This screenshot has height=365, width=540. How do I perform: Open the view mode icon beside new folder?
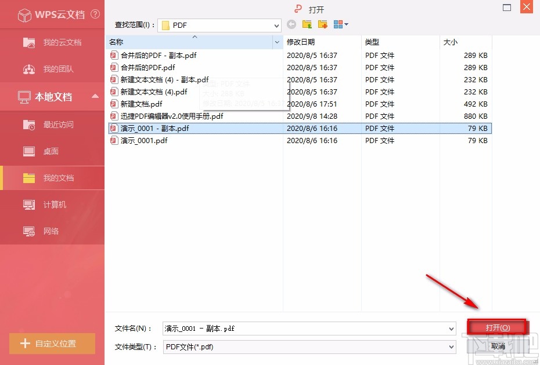pyautogui.click(x=337, y=24)
